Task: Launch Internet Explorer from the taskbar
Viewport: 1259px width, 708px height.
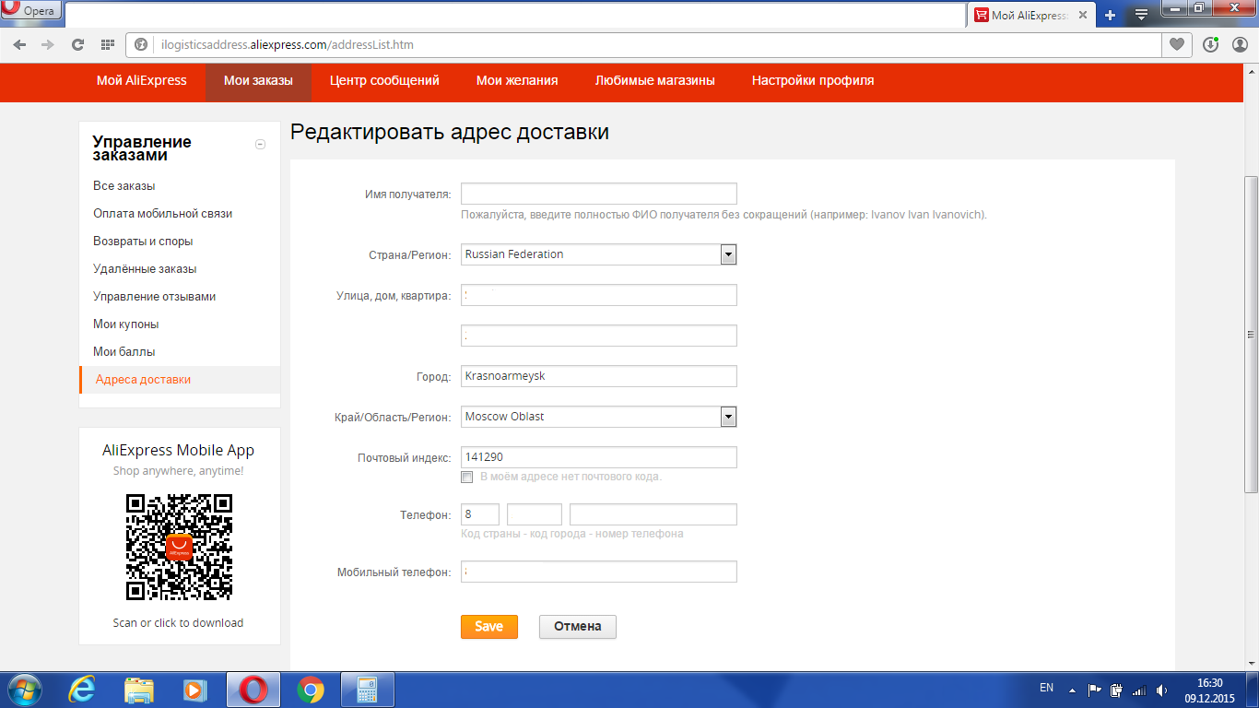Action: click(83, 690)
